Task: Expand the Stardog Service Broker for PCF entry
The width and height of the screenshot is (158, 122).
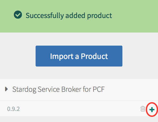Action: tap(6, 89)
